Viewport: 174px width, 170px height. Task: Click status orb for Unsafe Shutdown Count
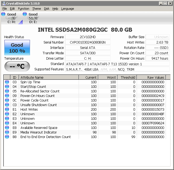tap(7, 105)
